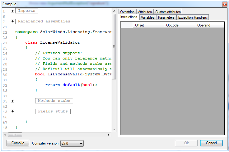Click the '// Fields and methods stubs' comment
The width and height of the screenshot is (229, 152).
[73, 64]
